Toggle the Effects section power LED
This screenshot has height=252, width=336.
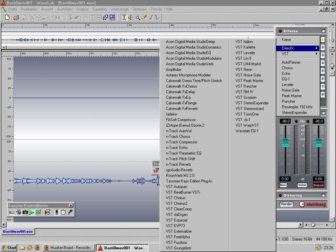coord(280,31)
